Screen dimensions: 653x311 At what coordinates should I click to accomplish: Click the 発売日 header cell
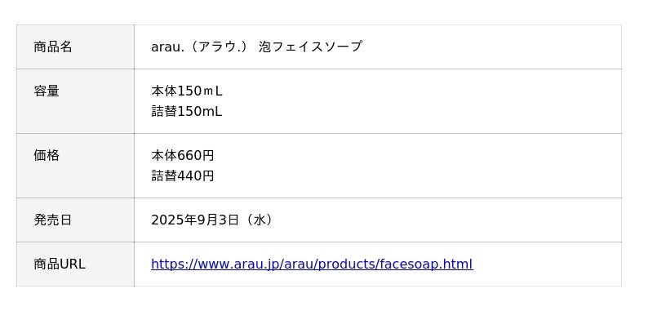(x=75, y=220)
